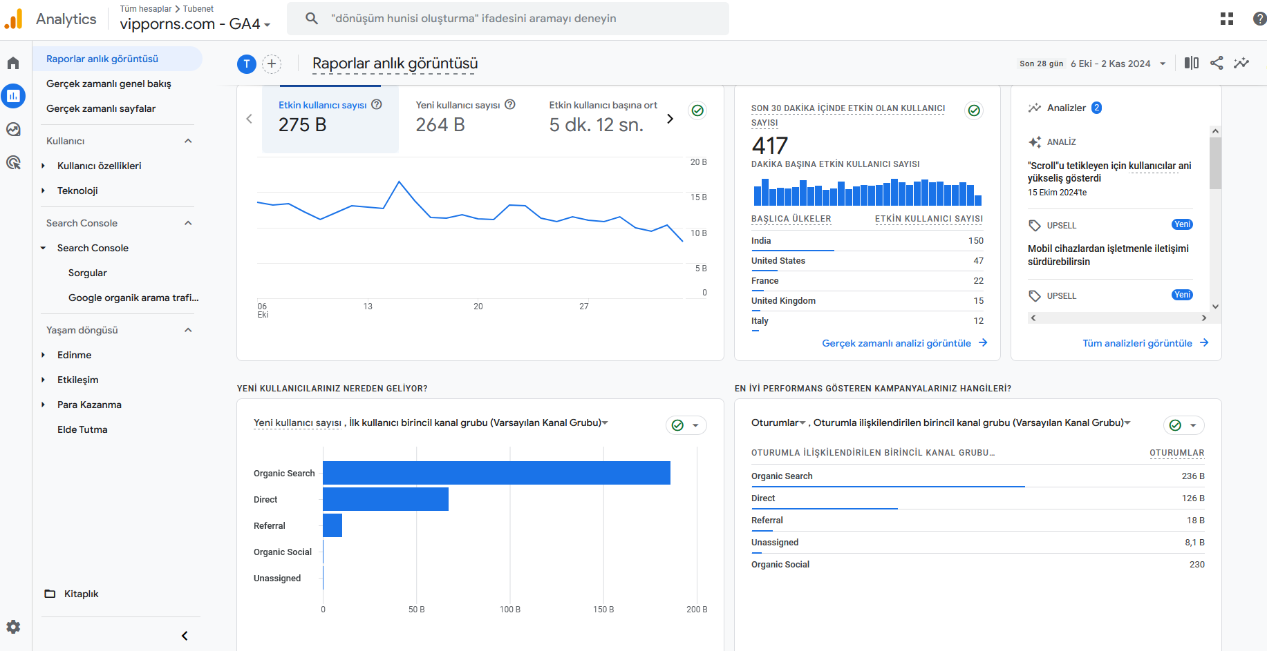Show next metric with right chevron
1267x651 pixels.
(670, 119)
